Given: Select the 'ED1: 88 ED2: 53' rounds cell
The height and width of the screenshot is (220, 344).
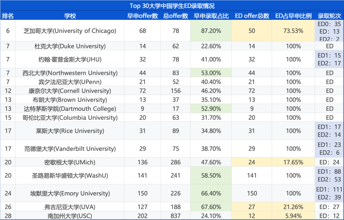Looking at the screenshot, I should pyautogui.click(x=329, y=175).
